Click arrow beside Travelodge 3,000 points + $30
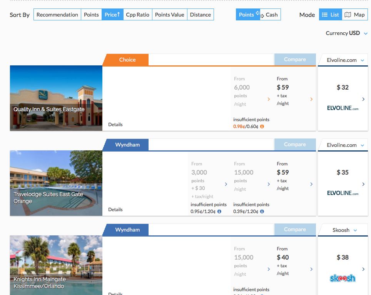This screenshot has width=371, height=295. pos(226,184)
